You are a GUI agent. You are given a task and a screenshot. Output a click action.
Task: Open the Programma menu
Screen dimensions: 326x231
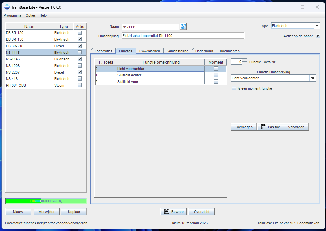tap(12, 15)
